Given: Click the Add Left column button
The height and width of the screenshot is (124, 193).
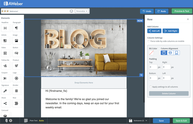Looking at the screenshot, I should point(154,31).
